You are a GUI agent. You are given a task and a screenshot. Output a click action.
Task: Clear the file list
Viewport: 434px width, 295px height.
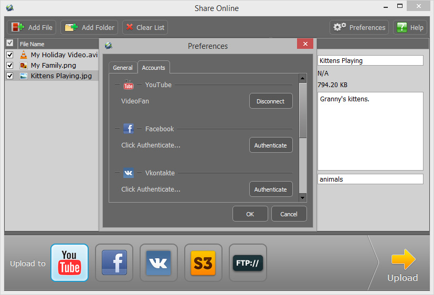(x=145, y=27)
